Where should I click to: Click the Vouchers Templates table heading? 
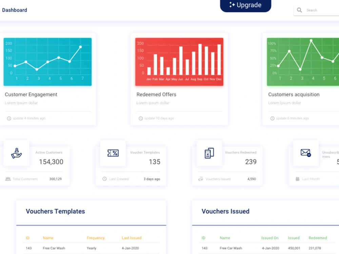click(55, 211)
